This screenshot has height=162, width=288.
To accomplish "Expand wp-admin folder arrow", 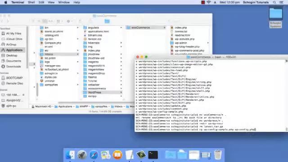I will (x=208, y=43).
